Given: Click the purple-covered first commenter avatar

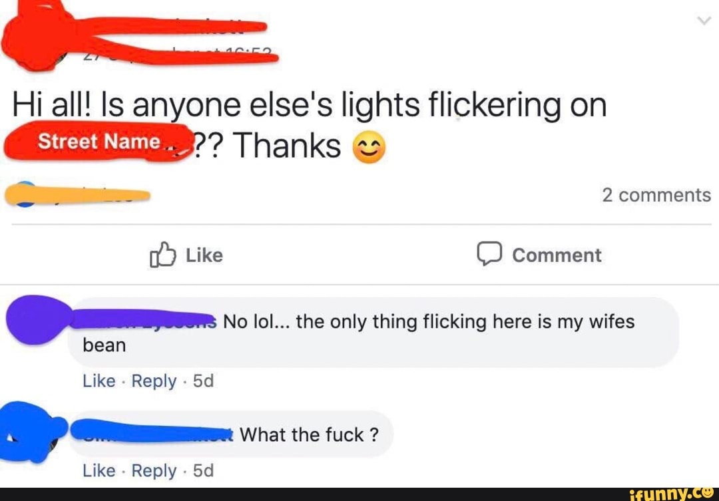Looking at the screenshot, I should tap(37, 321).
